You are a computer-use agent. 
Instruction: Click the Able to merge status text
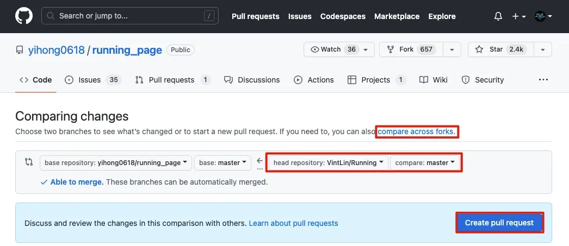click(77, 182)
